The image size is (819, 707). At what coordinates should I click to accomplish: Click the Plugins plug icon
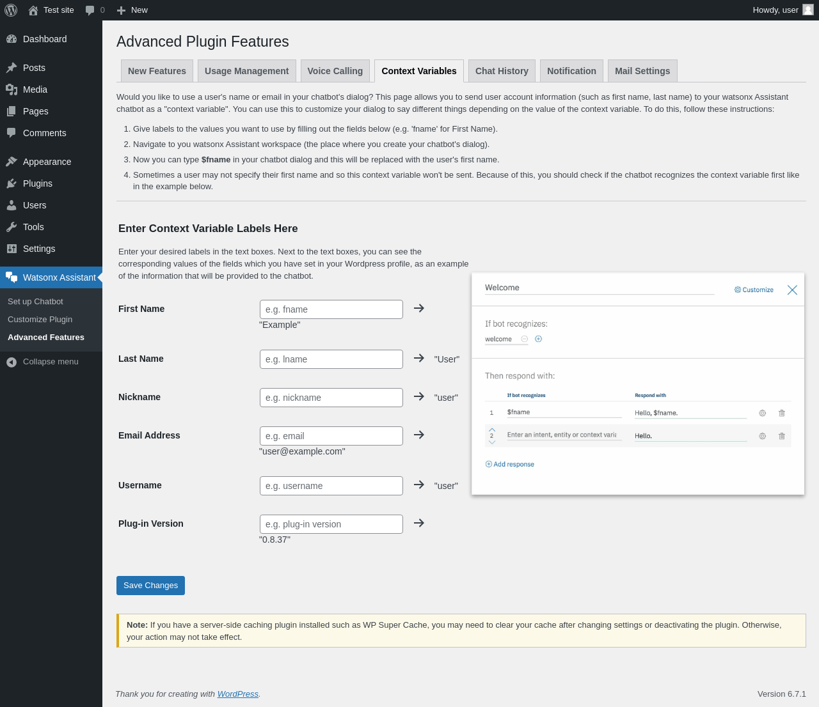pos(12,183)
